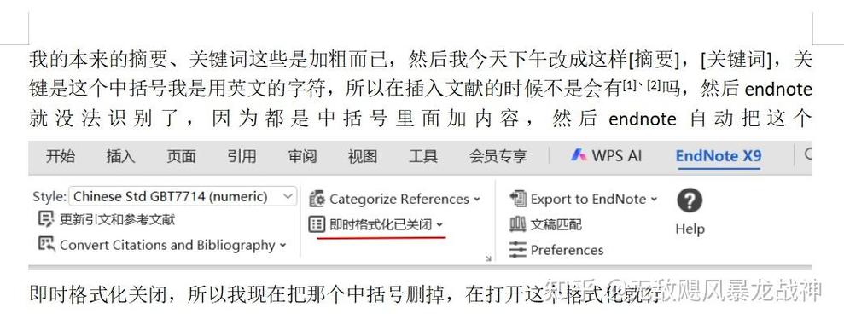Open the 页面 tab
844x325 pixels.
coord(181,157)
